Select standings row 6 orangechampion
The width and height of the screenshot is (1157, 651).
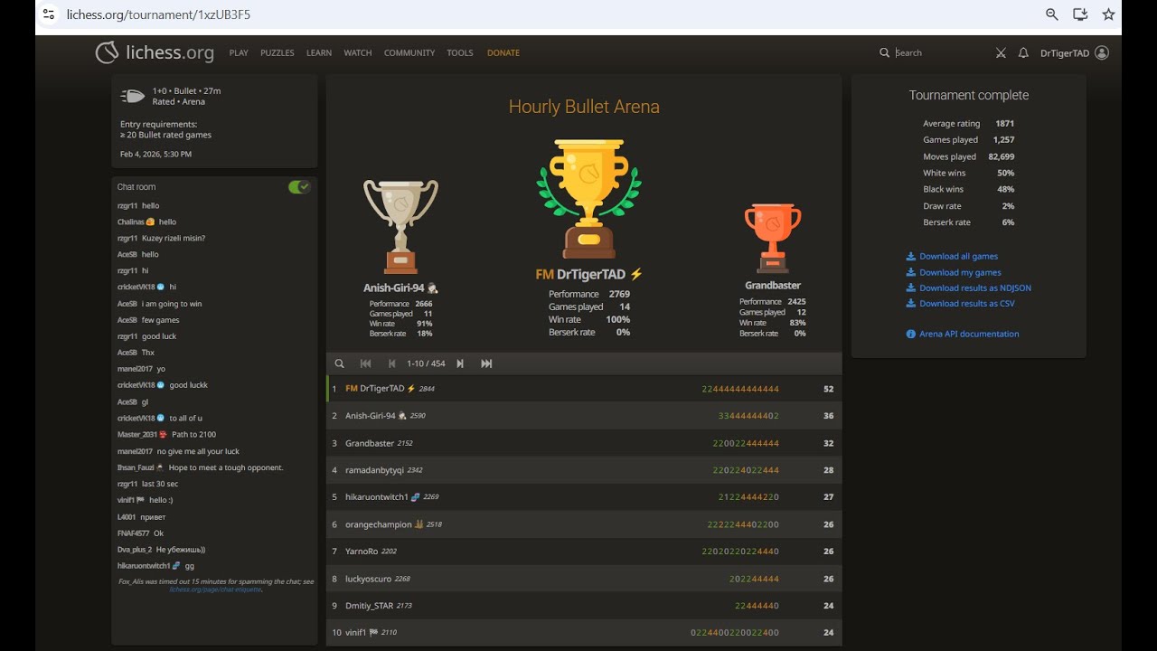click(x=584, y=524)
